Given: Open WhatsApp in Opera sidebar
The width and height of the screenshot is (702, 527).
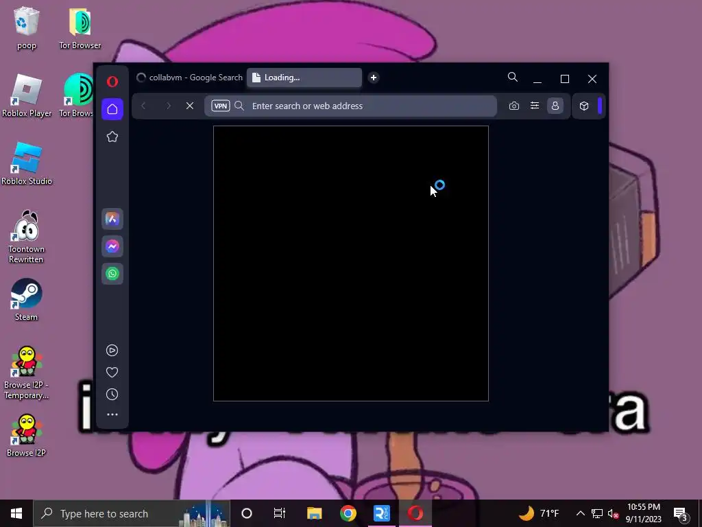Looking at the screenshot, I should pyautogui.click(x=112, y=273).
